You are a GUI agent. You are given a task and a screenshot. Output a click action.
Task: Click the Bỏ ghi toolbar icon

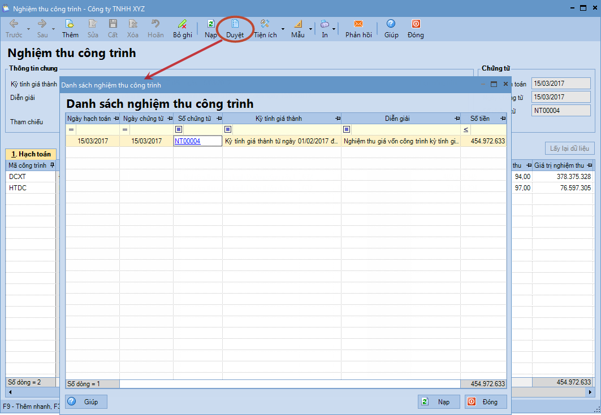click(182, 24)
